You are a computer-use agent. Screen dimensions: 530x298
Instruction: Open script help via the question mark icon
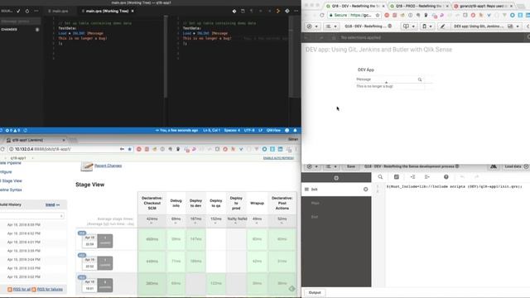pos(446,176)
